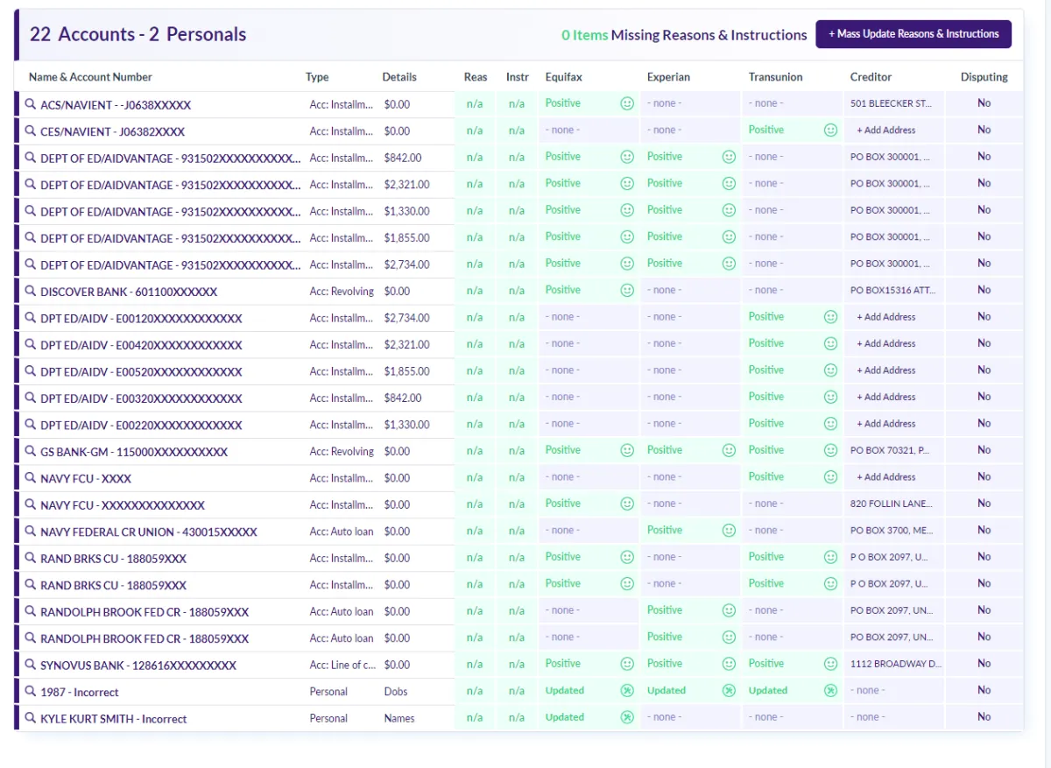Image resolution: width=1051 pixels, height=768 pixels.
Task: Click the Transunion smiley icon for SYNOVUS BANK
Action: 830,665
